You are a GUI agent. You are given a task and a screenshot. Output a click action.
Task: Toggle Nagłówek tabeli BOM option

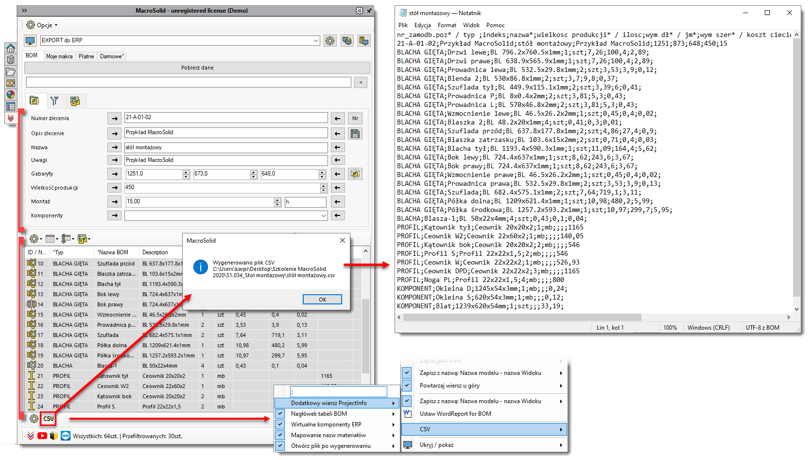pyautogui.click(x=280, y=414)
